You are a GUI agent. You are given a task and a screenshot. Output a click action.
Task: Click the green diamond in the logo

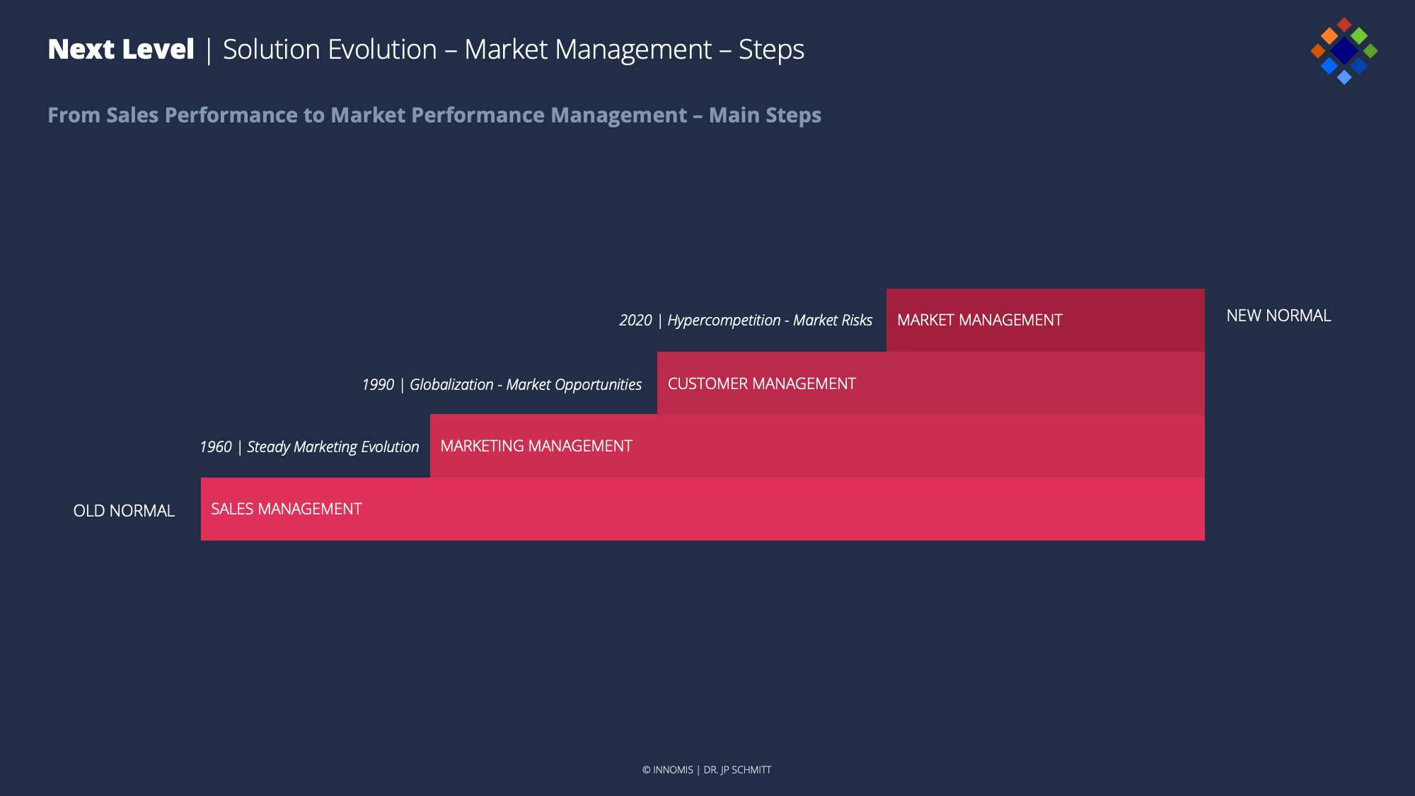tap(1359, 35)
